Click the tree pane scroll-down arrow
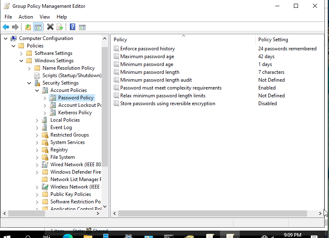 click(105, 206)
